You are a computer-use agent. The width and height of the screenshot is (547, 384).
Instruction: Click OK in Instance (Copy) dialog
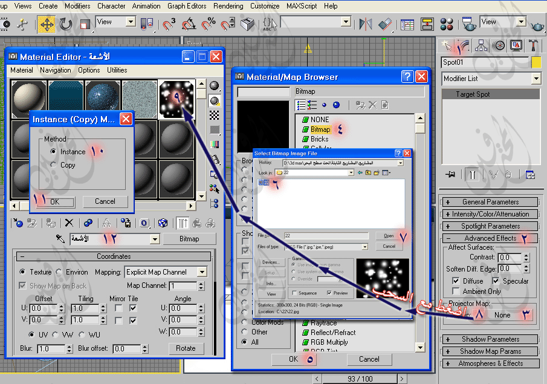(55, 202)
